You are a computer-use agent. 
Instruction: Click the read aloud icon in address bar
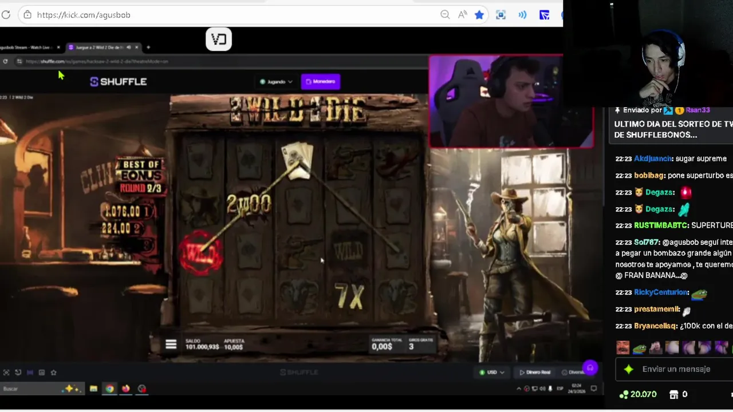tap(462, 15)
